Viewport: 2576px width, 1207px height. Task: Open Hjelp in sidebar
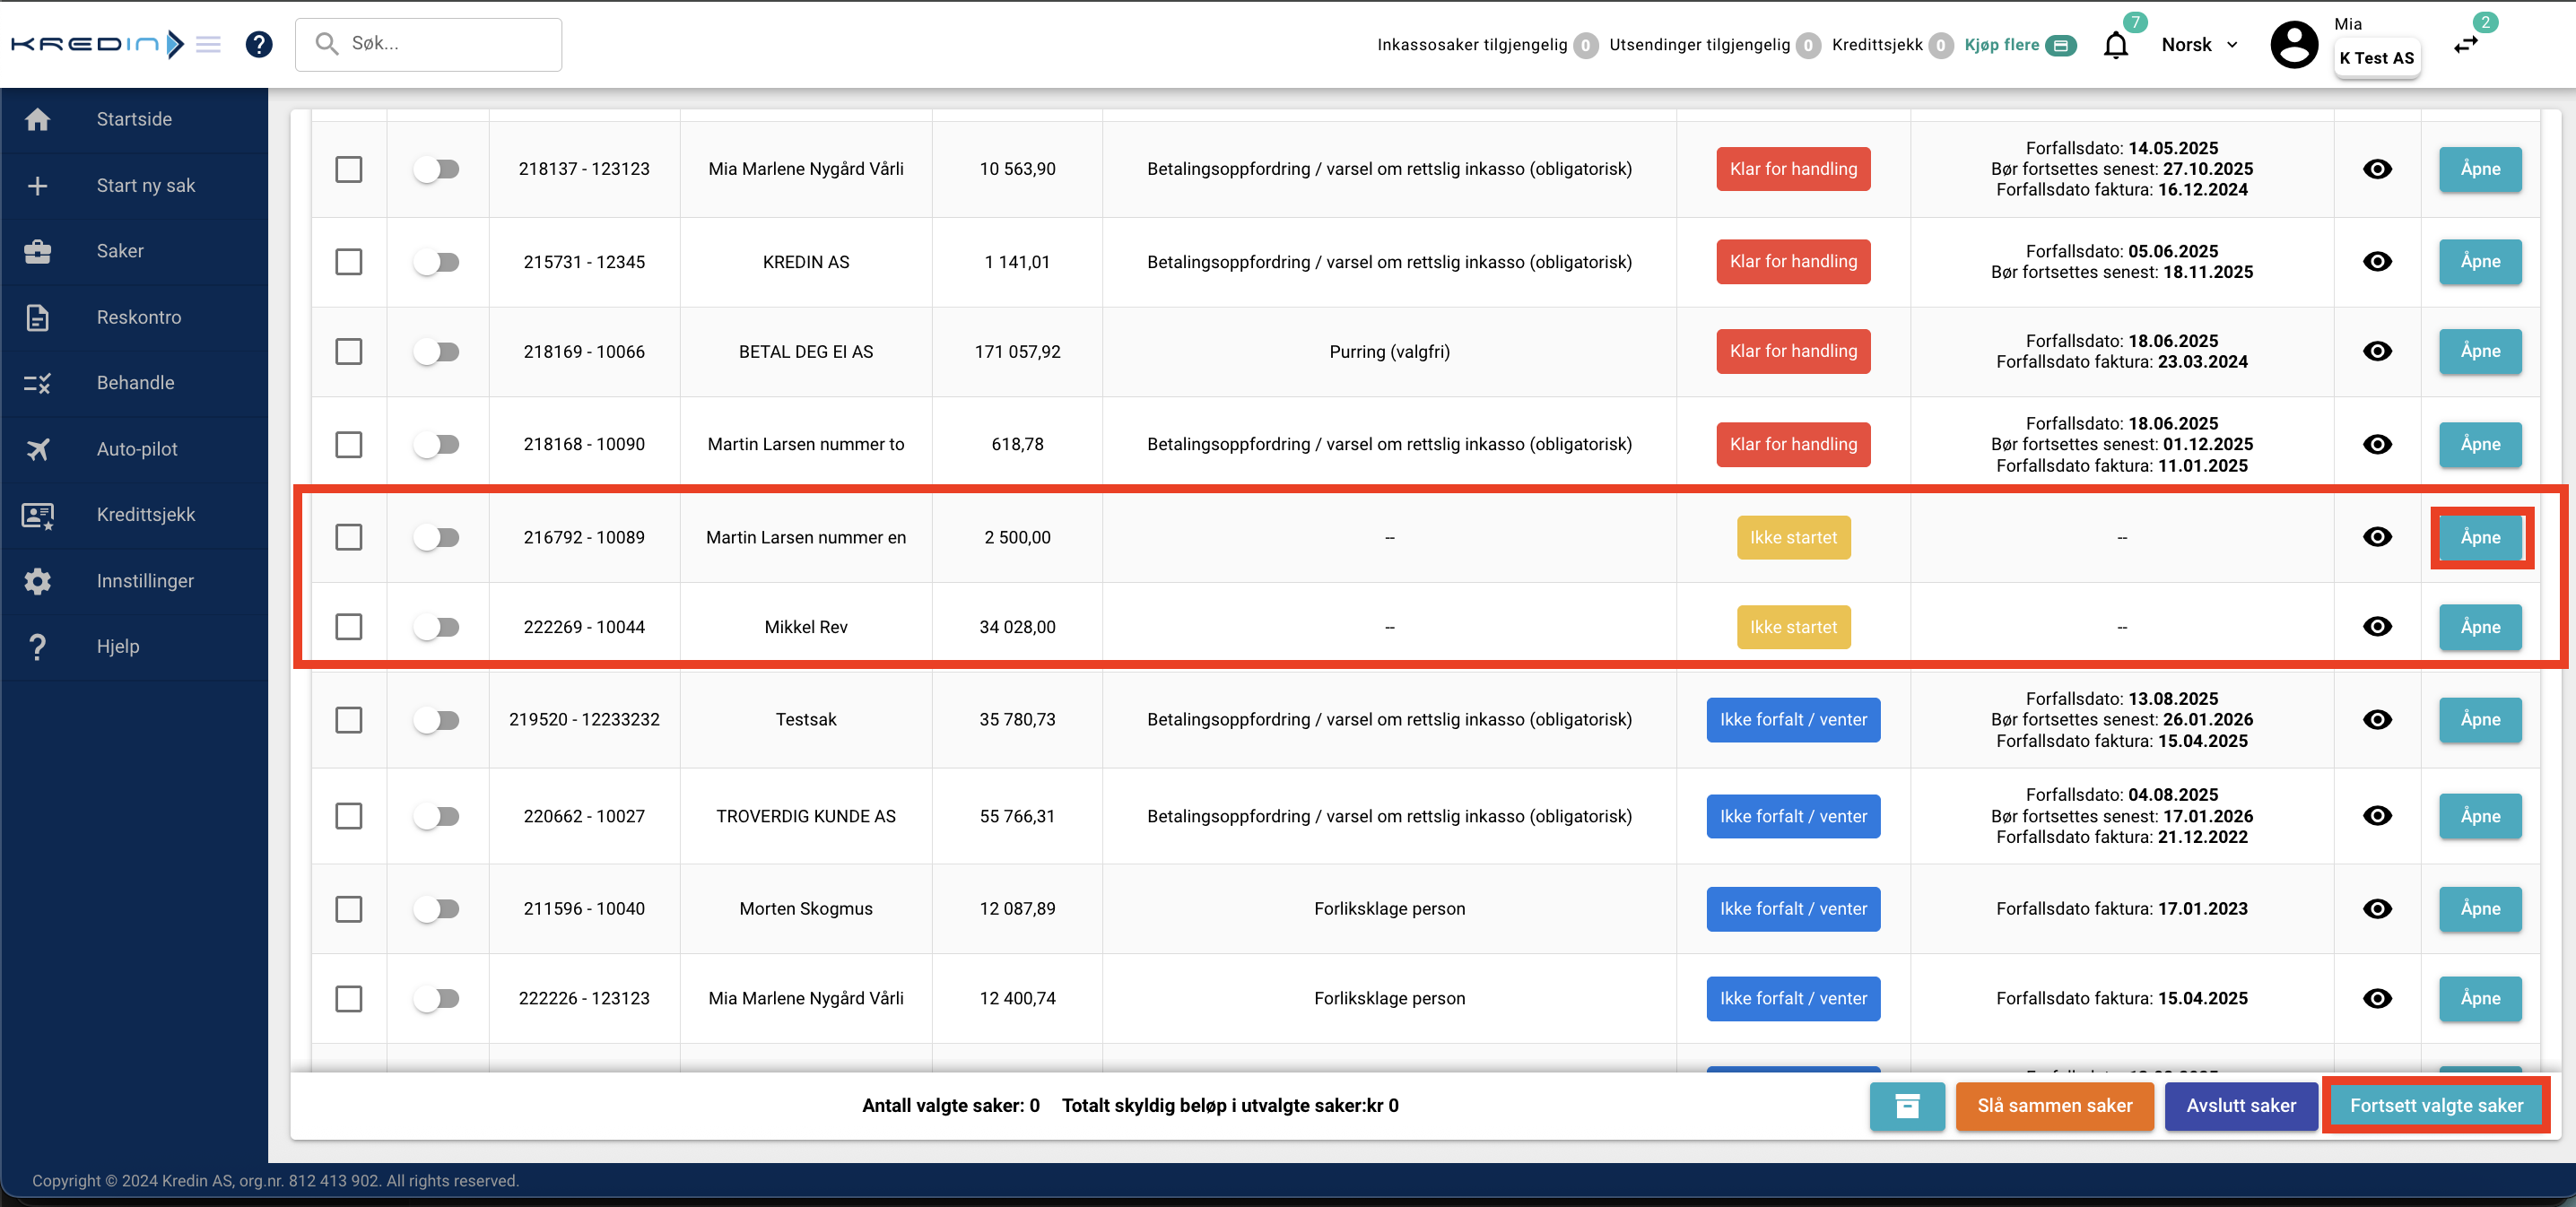pos(134,647)
